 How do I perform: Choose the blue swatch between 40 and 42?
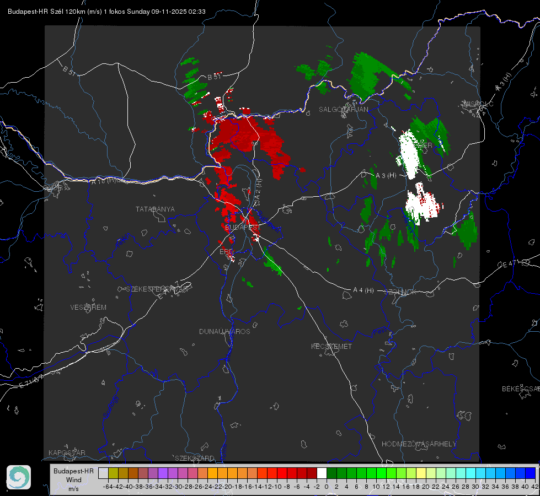point(531,473)
